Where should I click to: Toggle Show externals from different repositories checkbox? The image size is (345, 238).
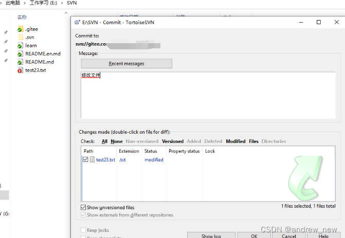(83, 215)
